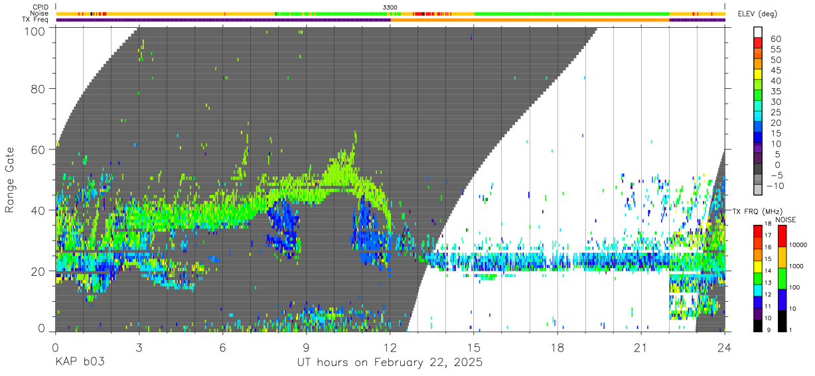
Task: Click the 100 label on NOISE colorbar
Action: coord(794,287)
